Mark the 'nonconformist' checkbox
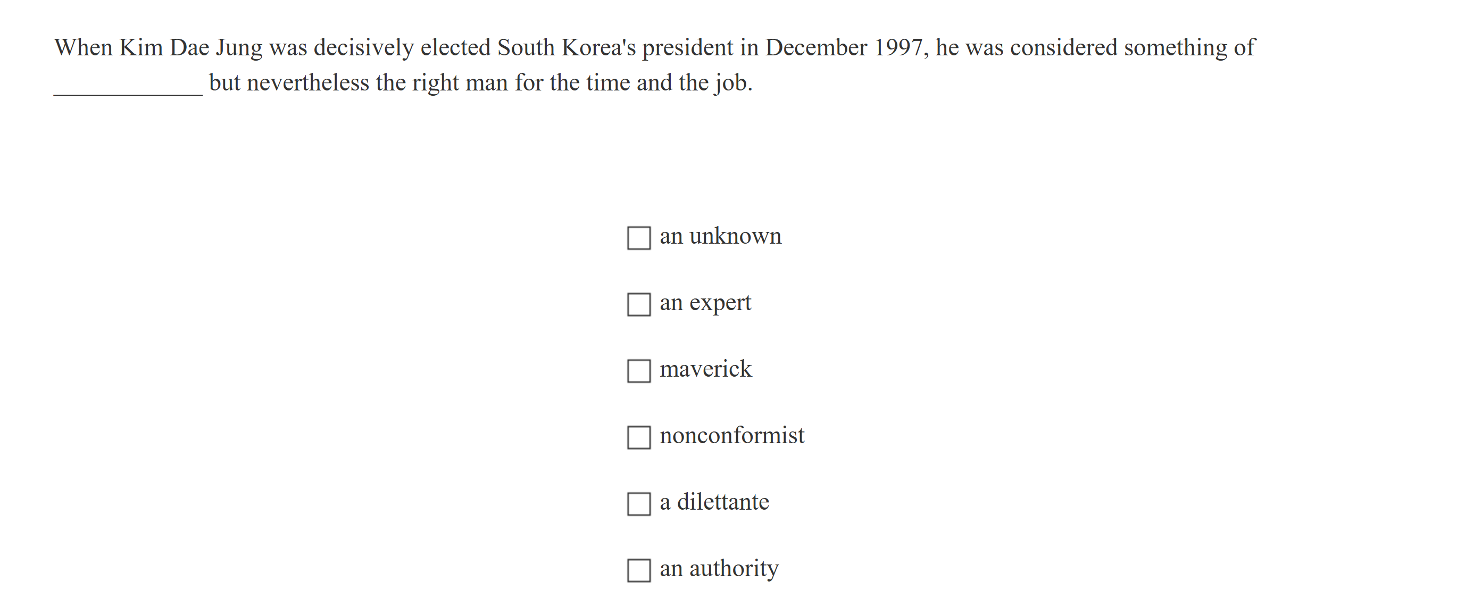The image size is (1474, 598). (x=638, y=437)
